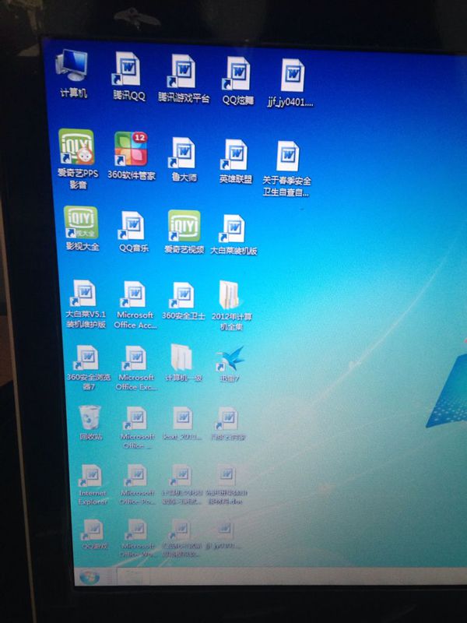Launch 360软件管家 with the 12 badge
The width and height of the screenshot is (467, 623).
tap(131, 156)
